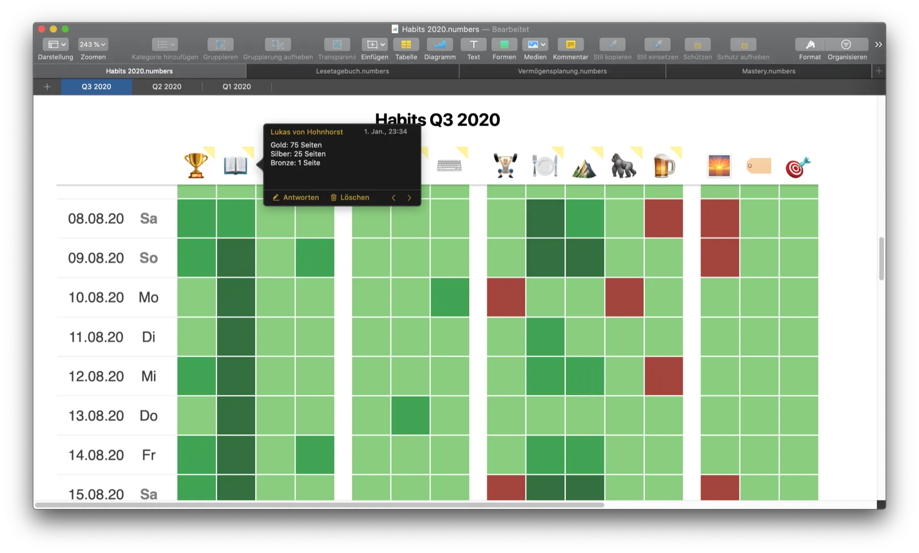This screenshot has width=919, height=553.
Task: Click the trophy column header icon
Action: pos(196,165)
